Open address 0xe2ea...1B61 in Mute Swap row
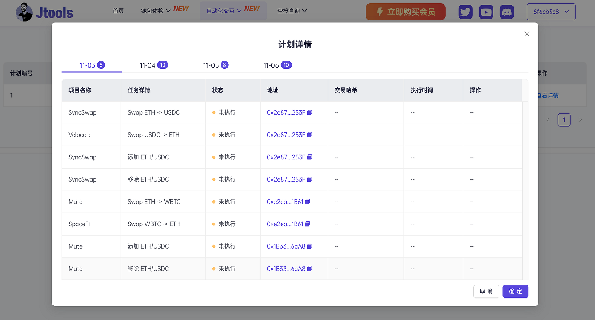 [285, 202]
